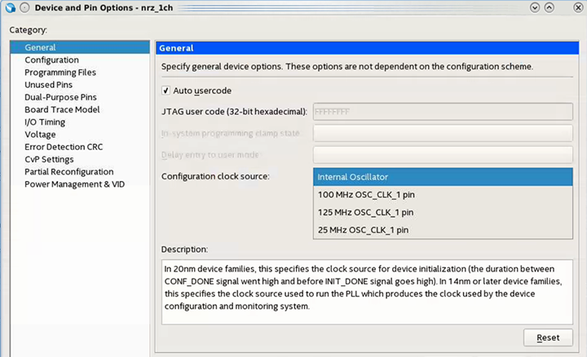The image size is (587, 357).
Task: Minimize the Device and Pin Options window
Action: pos(536,7)
